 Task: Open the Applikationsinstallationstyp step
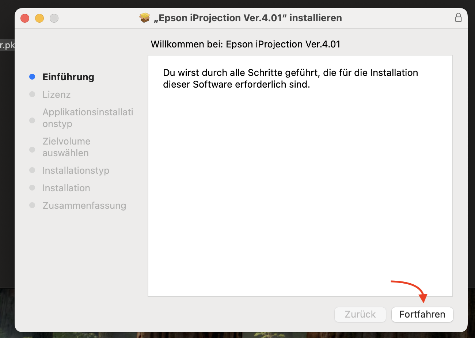tap(88, 118)
